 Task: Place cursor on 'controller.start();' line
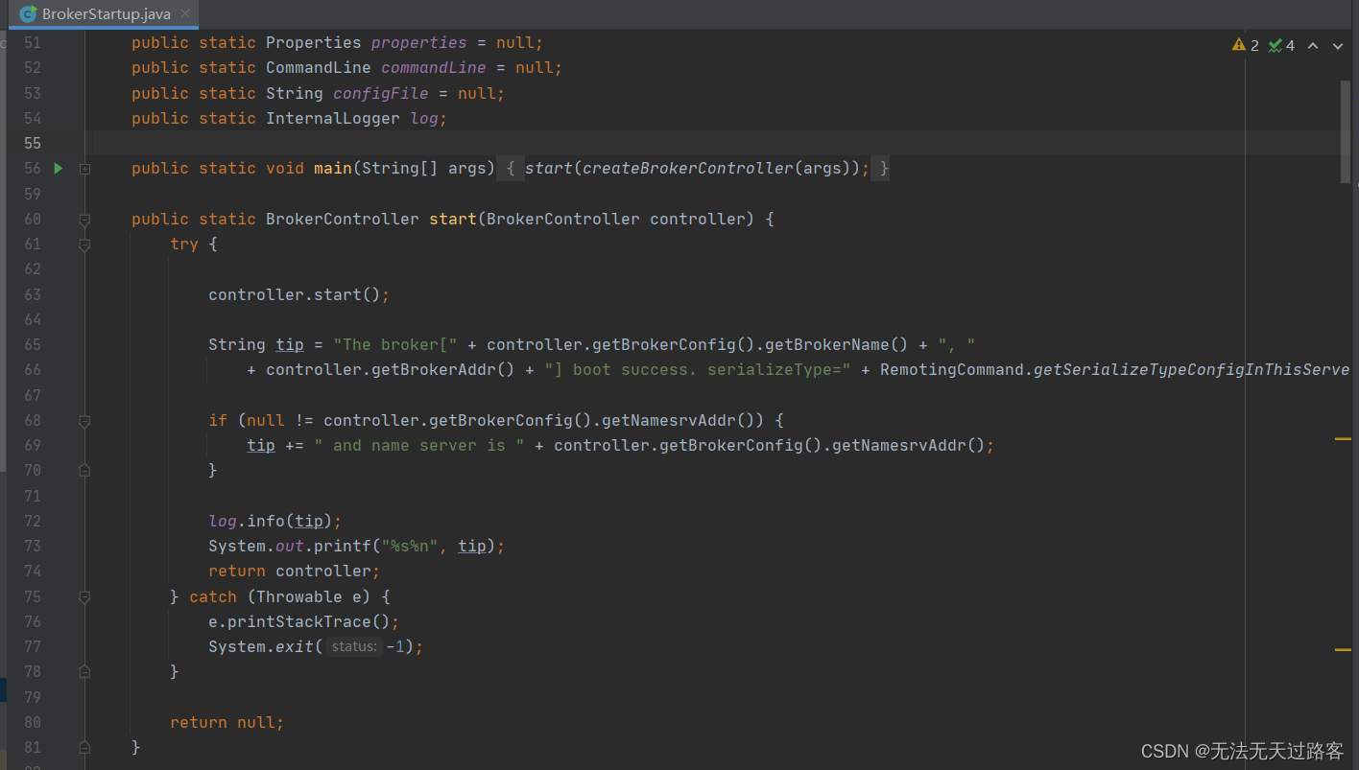pyautogui.click(x=299, y=294)
